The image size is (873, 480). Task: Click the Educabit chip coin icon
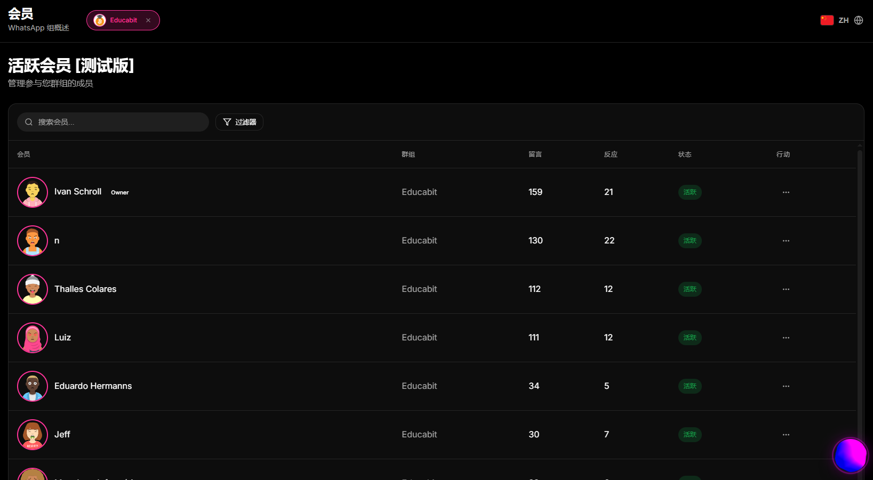tap(100, 20)
